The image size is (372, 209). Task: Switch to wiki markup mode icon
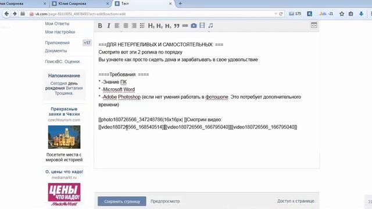[314, 26]
